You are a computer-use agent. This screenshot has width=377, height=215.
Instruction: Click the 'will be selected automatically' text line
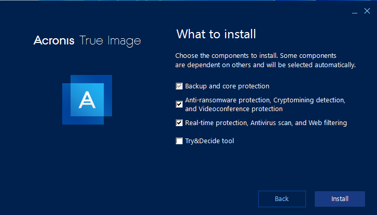pyautogui.click(x=316, y=65)
